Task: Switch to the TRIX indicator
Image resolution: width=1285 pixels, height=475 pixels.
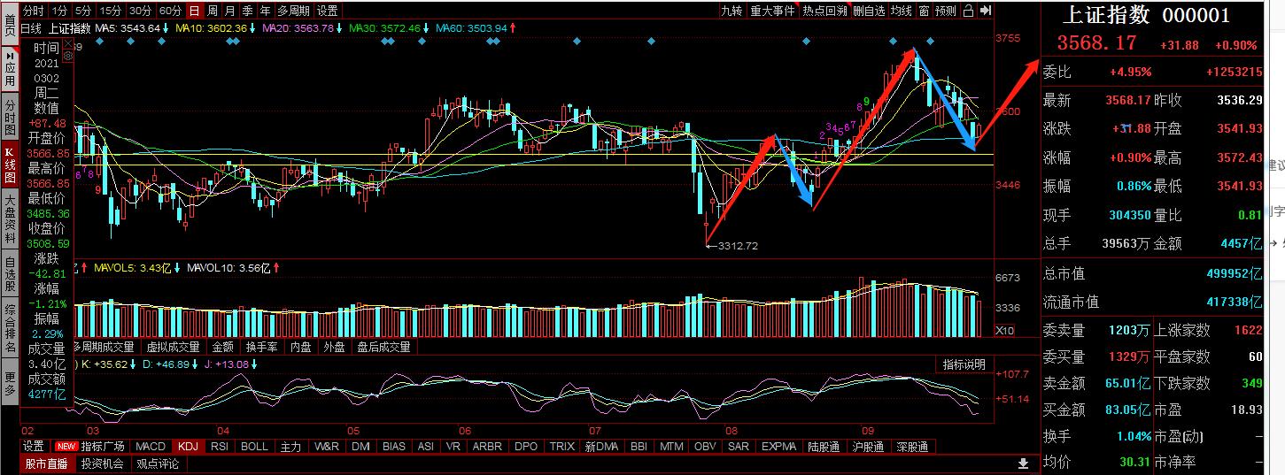Action: pos(561,447)
